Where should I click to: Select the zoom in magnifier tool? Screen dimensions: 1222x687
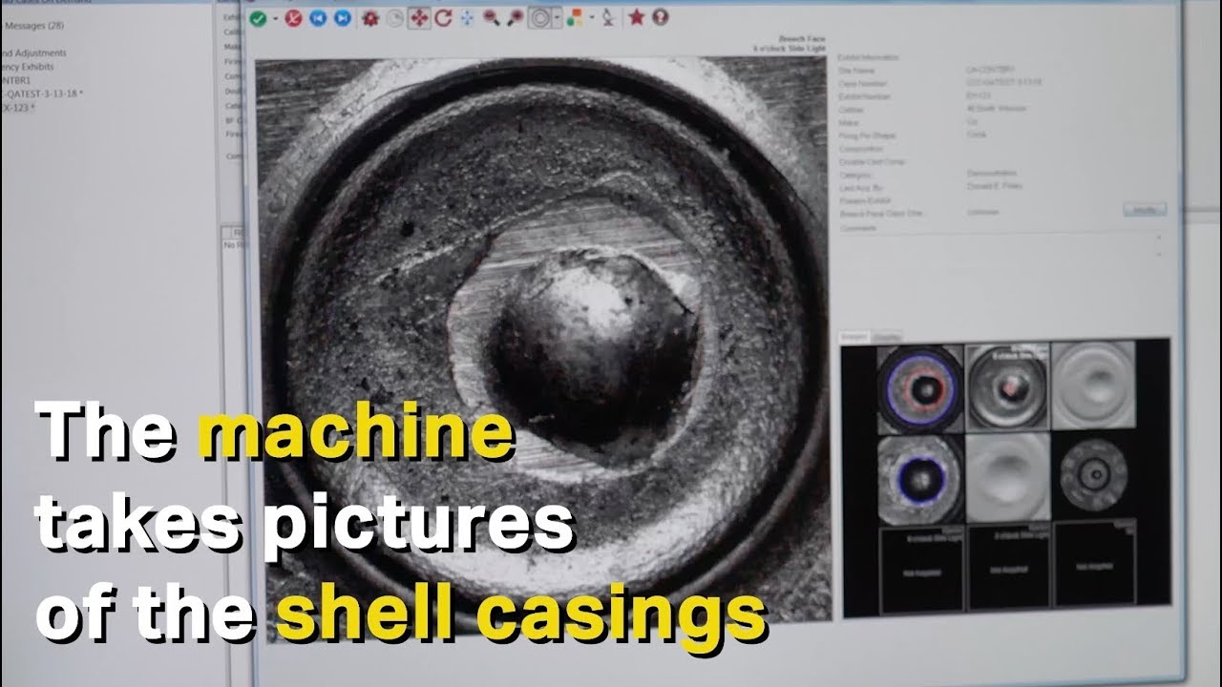click(x=515, y=18)
